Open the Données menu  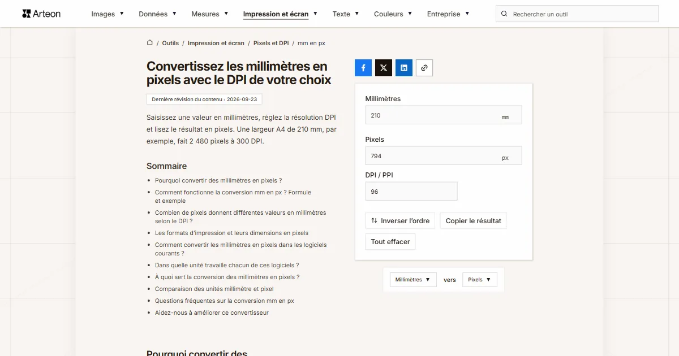[x=158, y=14]
